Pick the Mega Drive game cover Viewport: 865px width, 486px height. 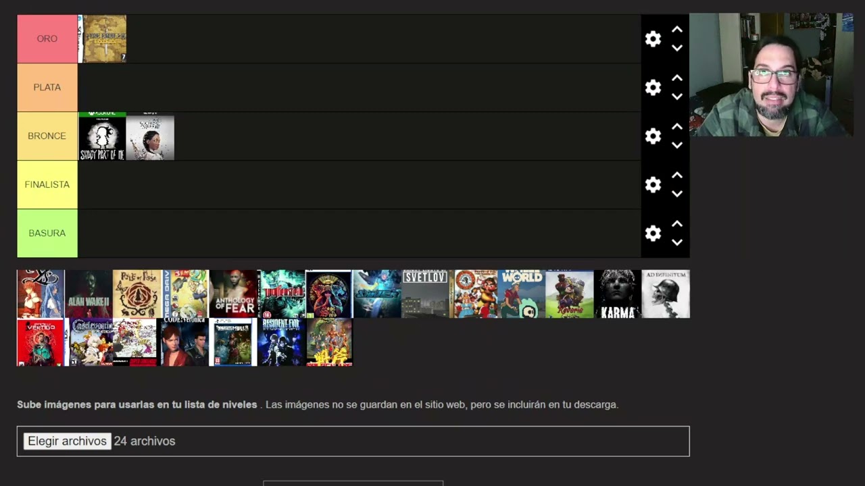click(185, 294)
